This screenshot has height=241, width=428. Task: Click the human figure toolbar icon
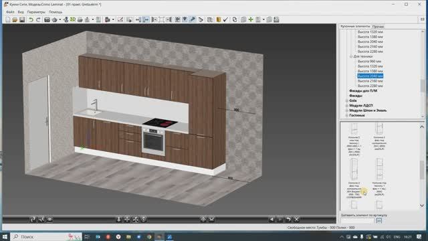pos(66,19)
